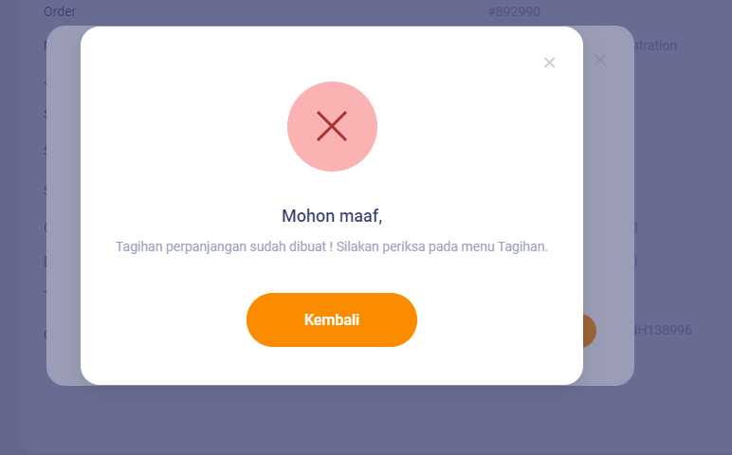Click the "Order" label at top

[60, 11]
